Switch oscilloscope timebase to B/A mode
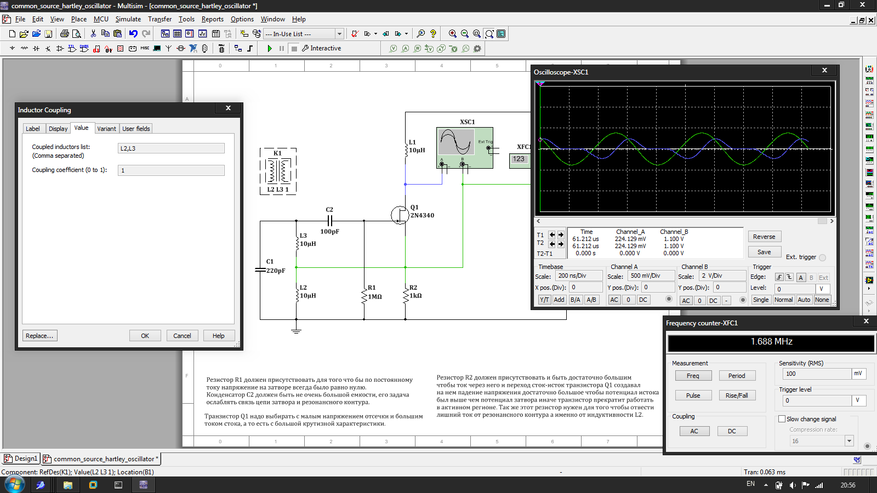 pyautogui.click(x=575, y=300)
